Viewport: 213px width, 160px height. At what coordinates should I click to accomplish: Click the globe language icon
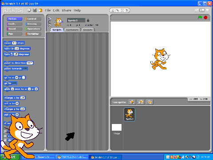[29, 10]
